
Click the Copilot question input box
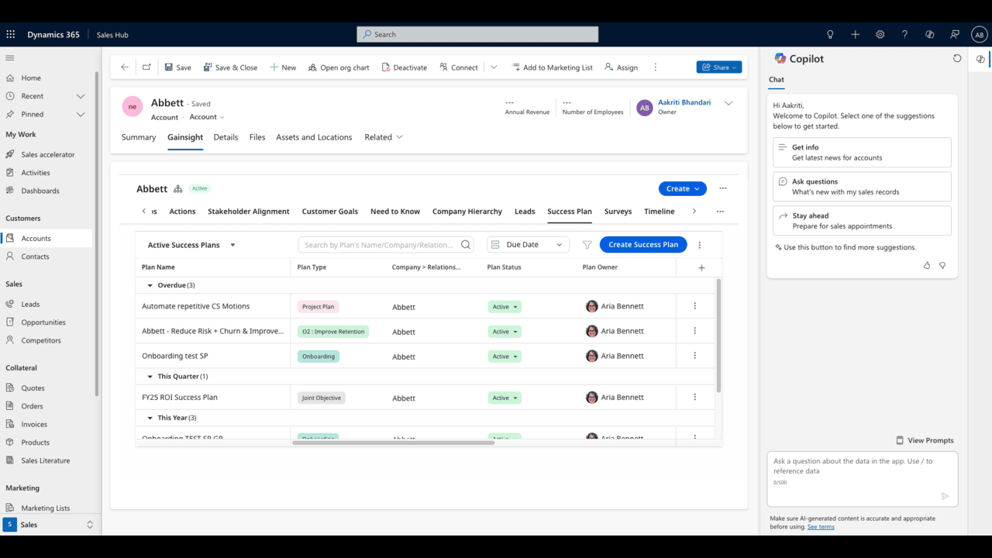tap(862, 479)
